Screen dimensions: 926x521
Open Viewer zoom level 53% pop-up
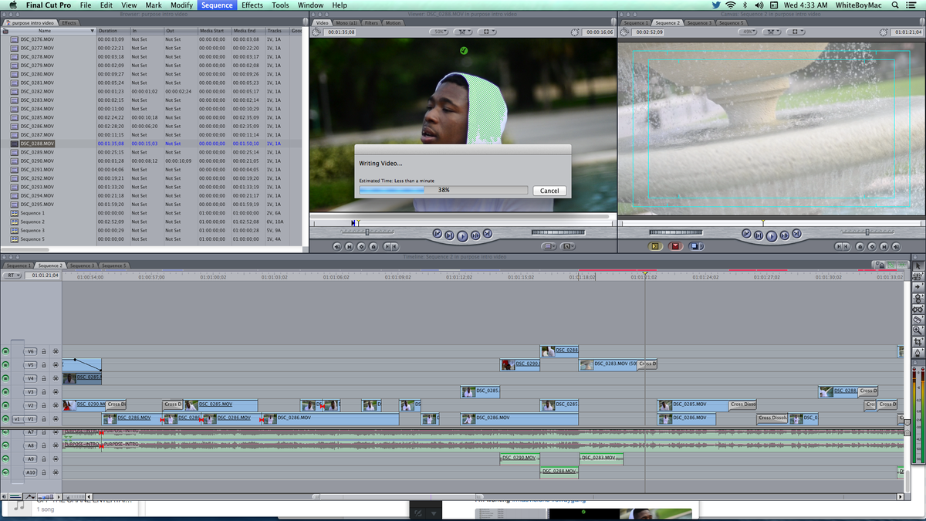pyautogui.click(x=440, y=32)
